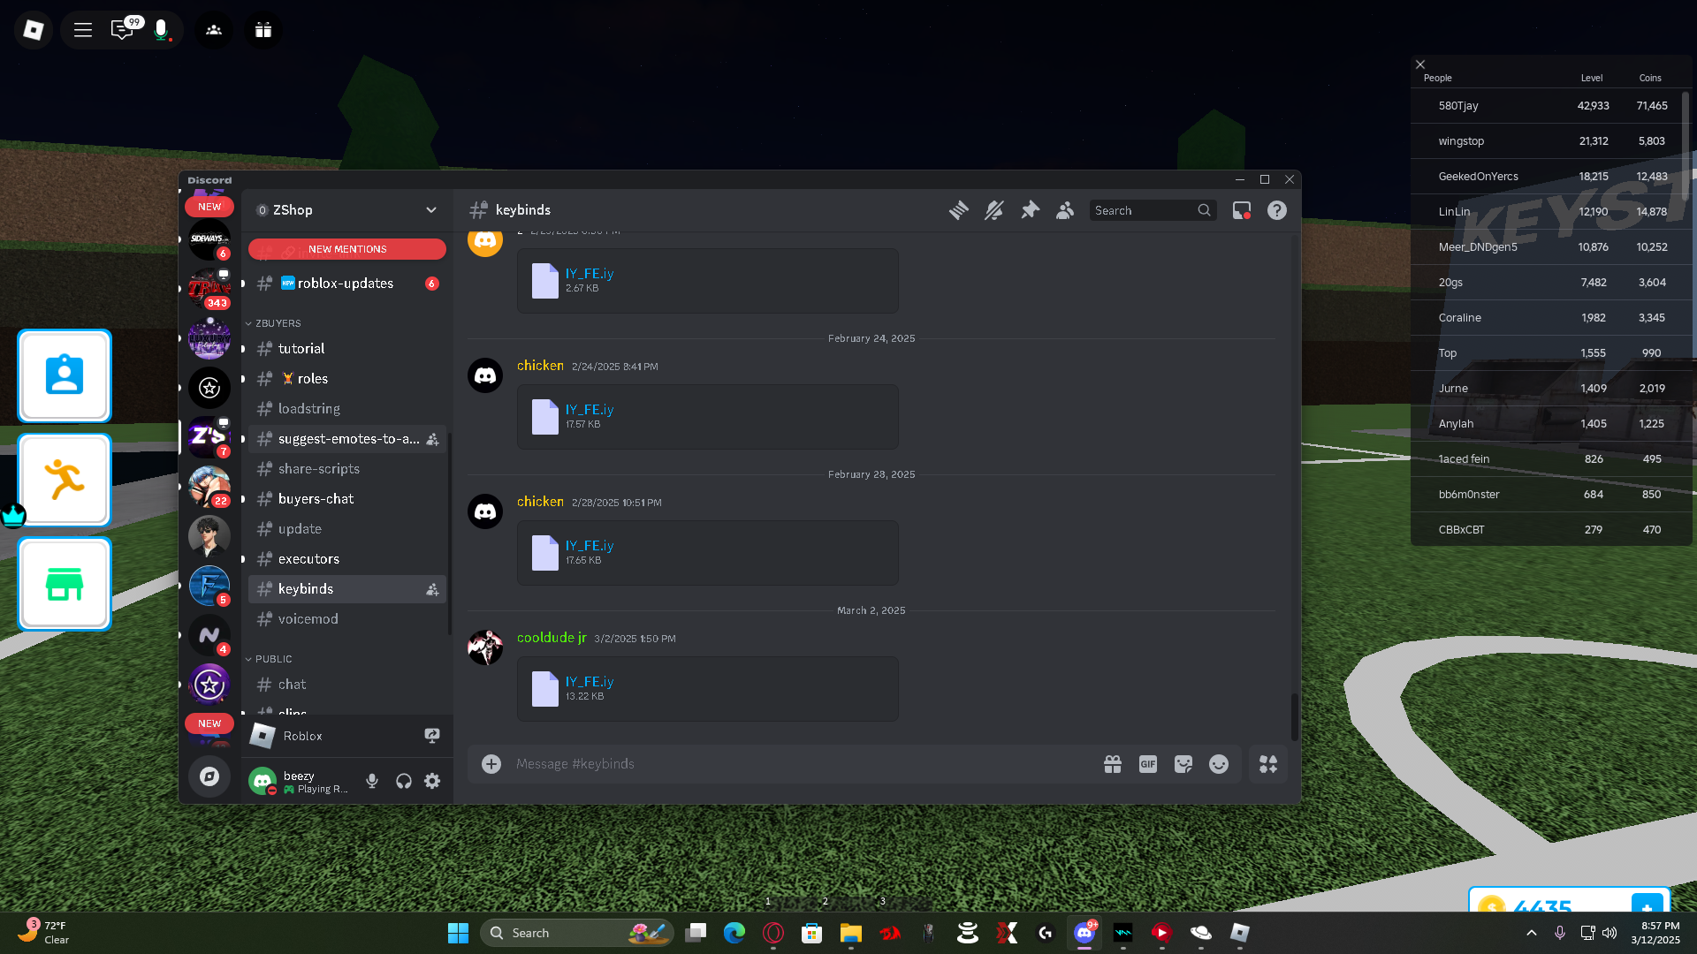
Task: Open Discord user settings gear
Action: click(x=432, y=781)
